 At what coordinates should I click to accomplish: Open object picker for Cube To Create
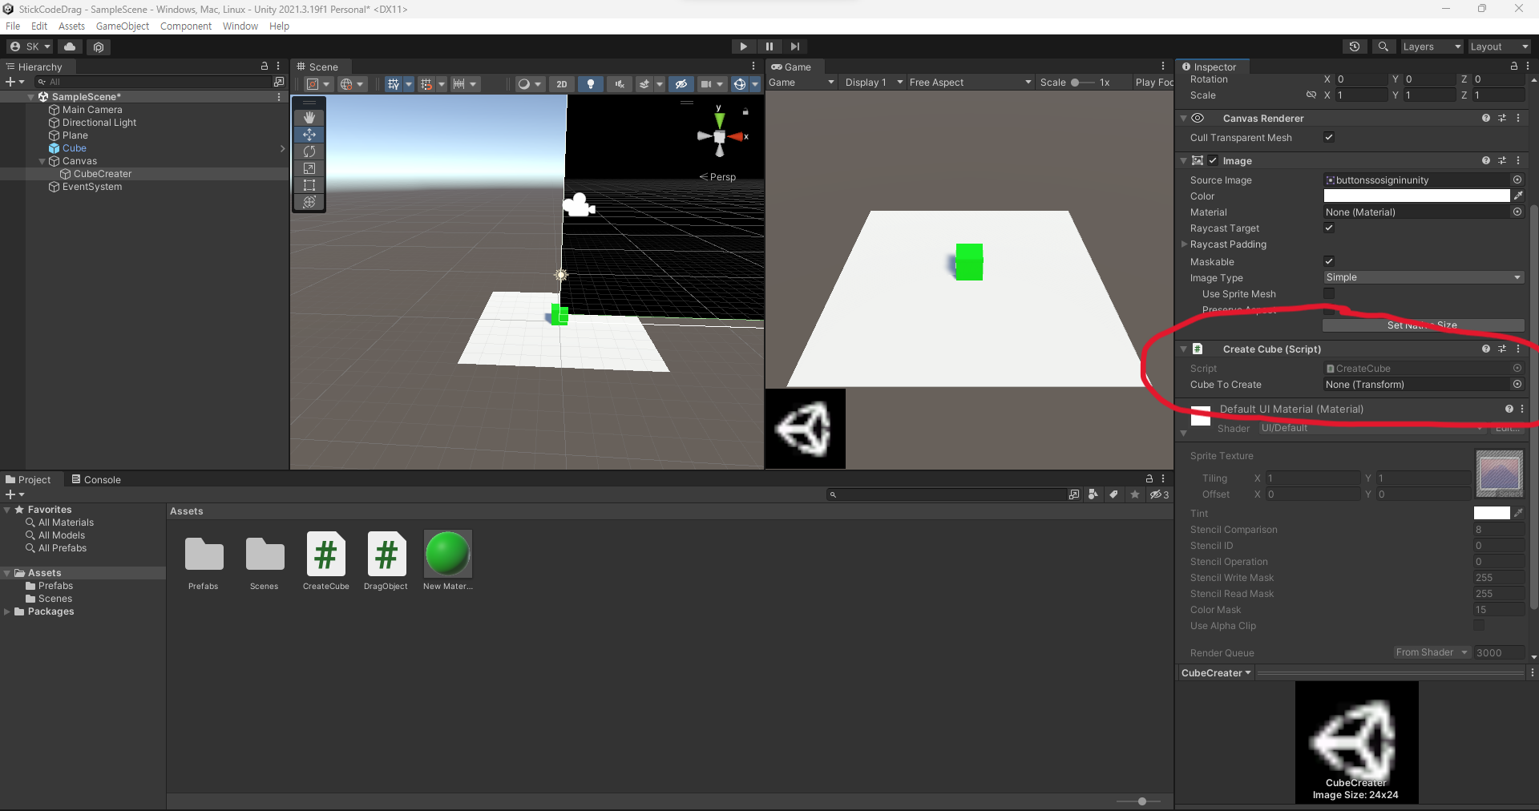tap(1517, 384)
